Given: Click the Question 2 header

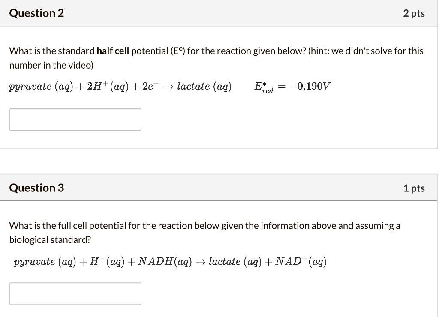Looking at the screenshot, I should coord(36,13).
